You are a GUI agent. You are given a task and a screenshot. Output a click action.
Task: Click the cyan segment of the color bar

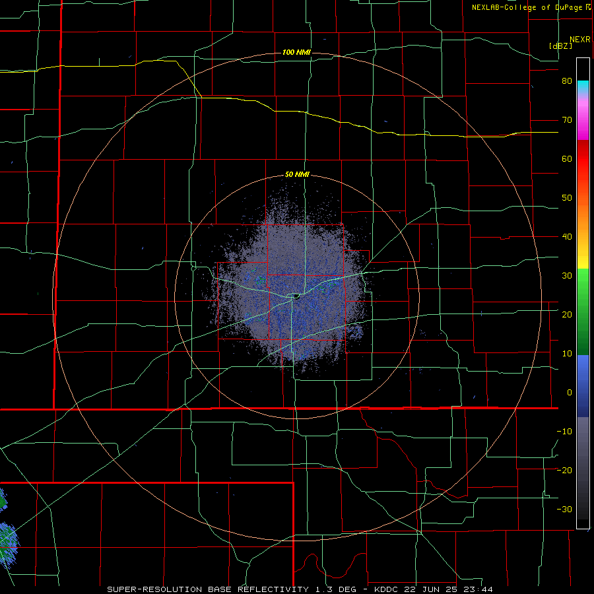[583, 86]
